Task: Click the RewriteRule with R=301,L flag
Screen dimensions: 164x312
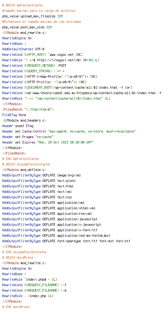Action: point(51,60)
